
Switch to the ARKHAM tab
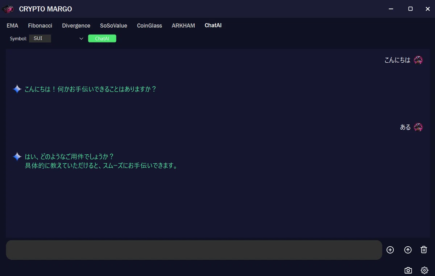tap(183, 26)
